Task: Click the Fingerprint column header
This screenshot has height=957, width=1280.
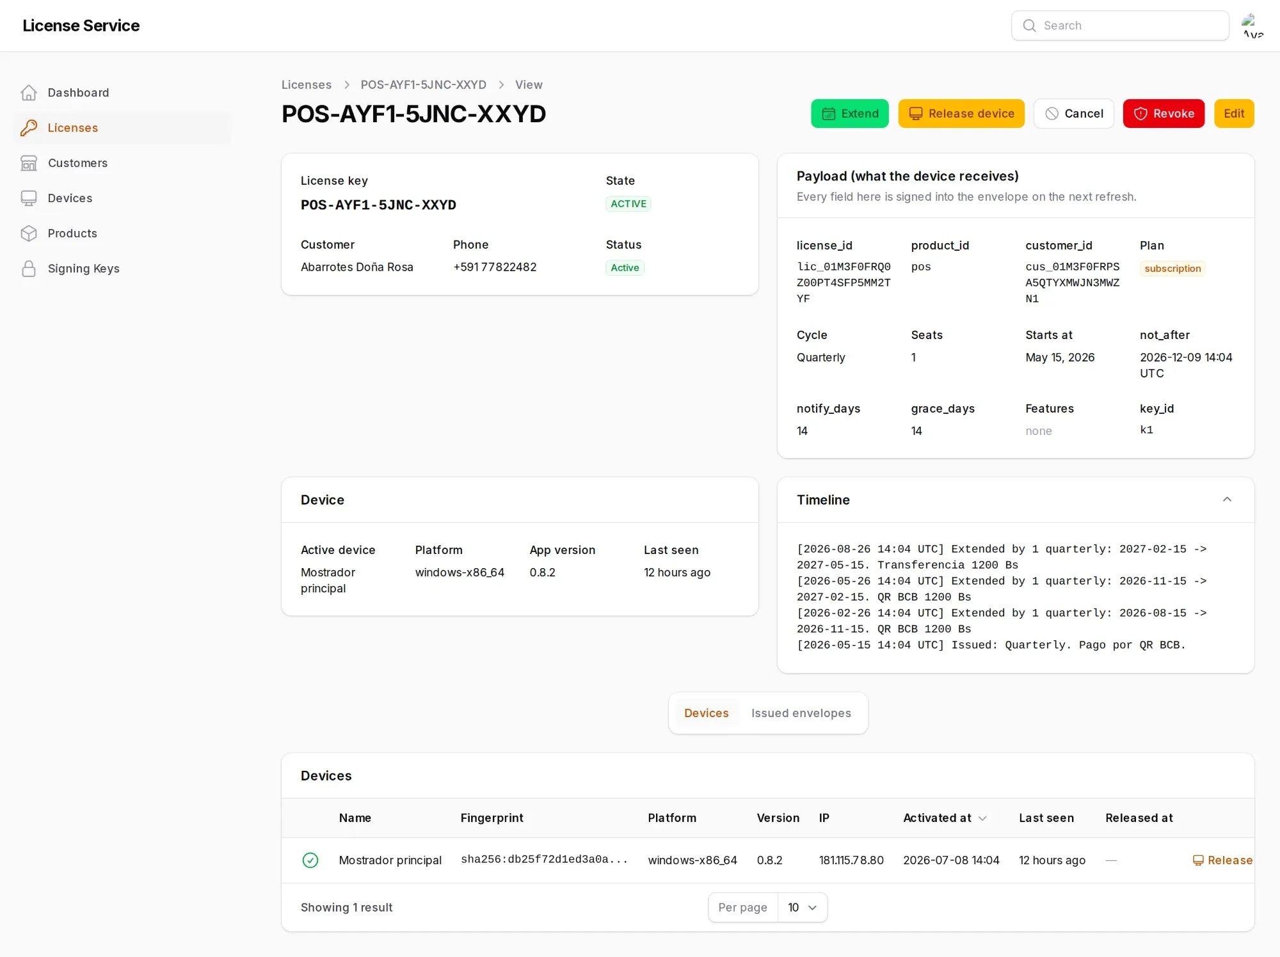Action: click(x=492, y=818)
